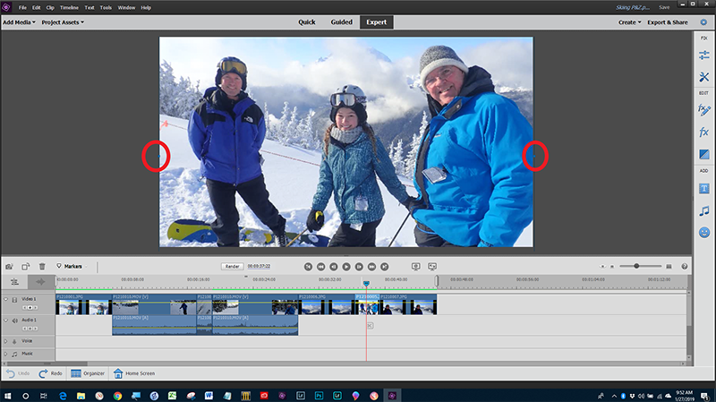
Task: Click the rewind button
Action: pos(321,266)
